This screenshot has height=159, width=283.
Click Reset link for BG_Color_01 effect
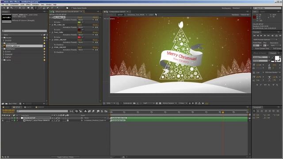pyautogui.click(x=80, y=17)
